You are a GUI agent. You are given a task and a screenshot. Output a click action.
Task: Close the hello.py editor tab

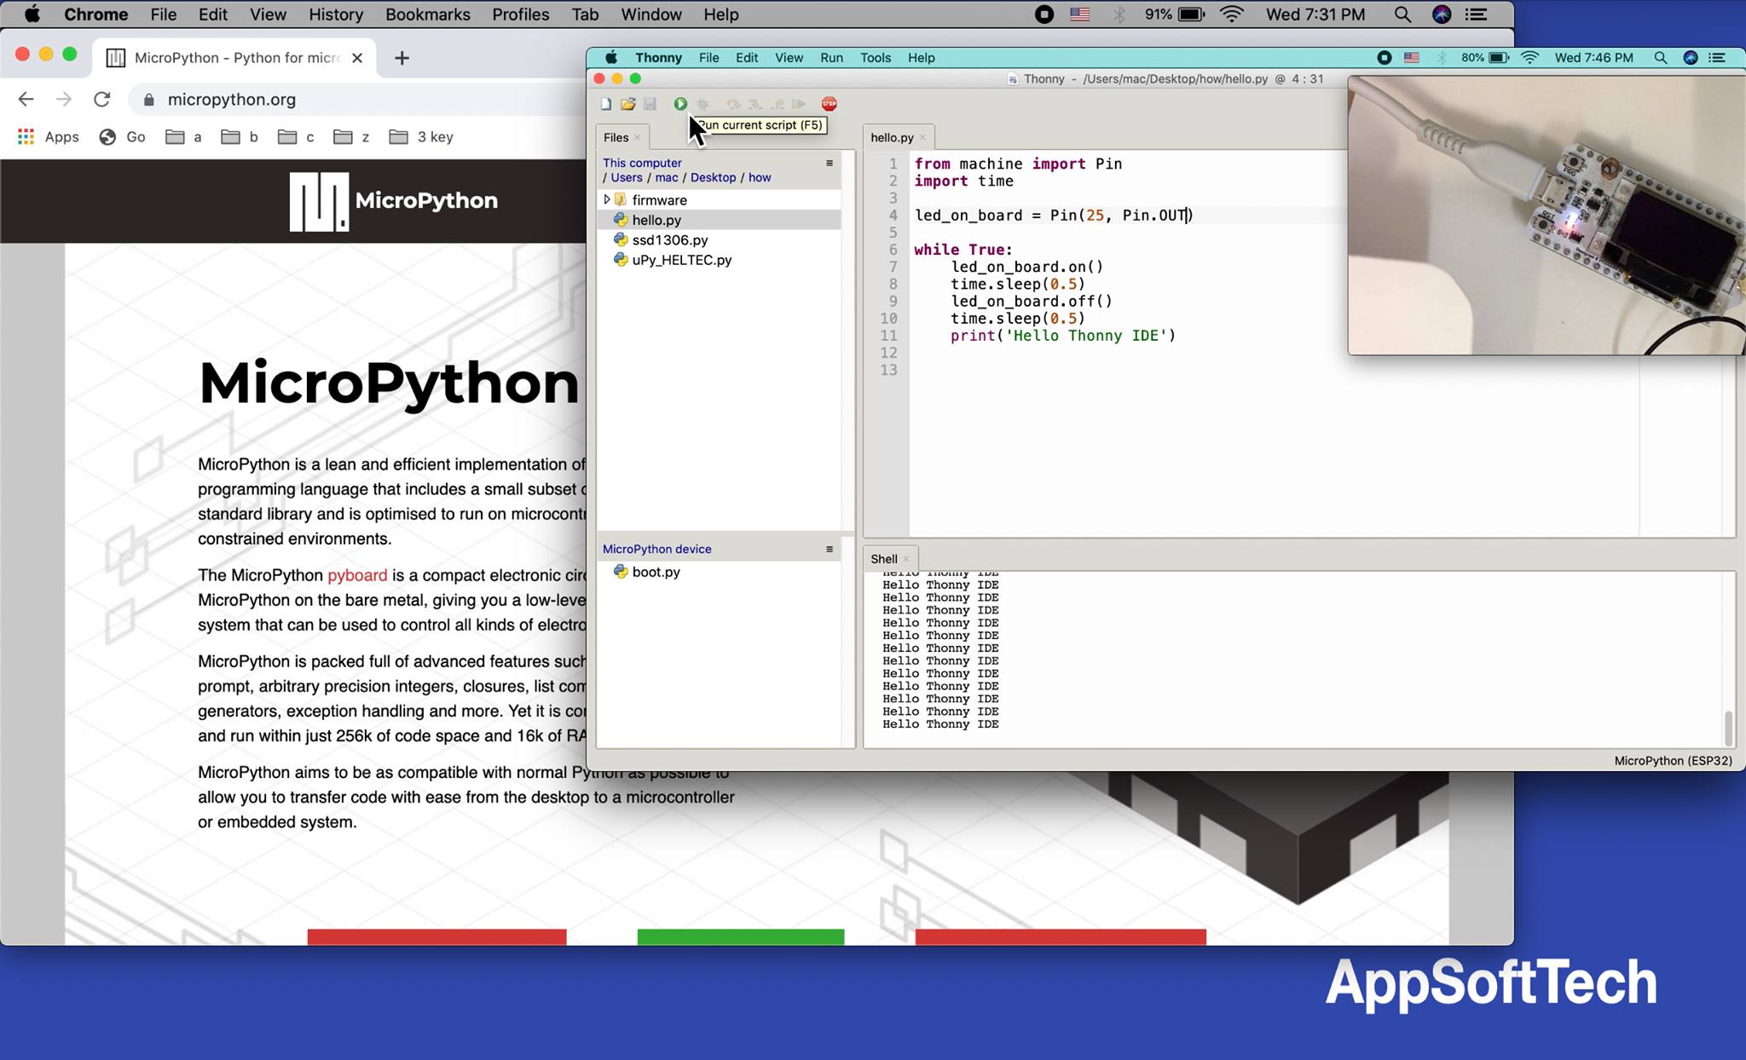click(922, 137)
